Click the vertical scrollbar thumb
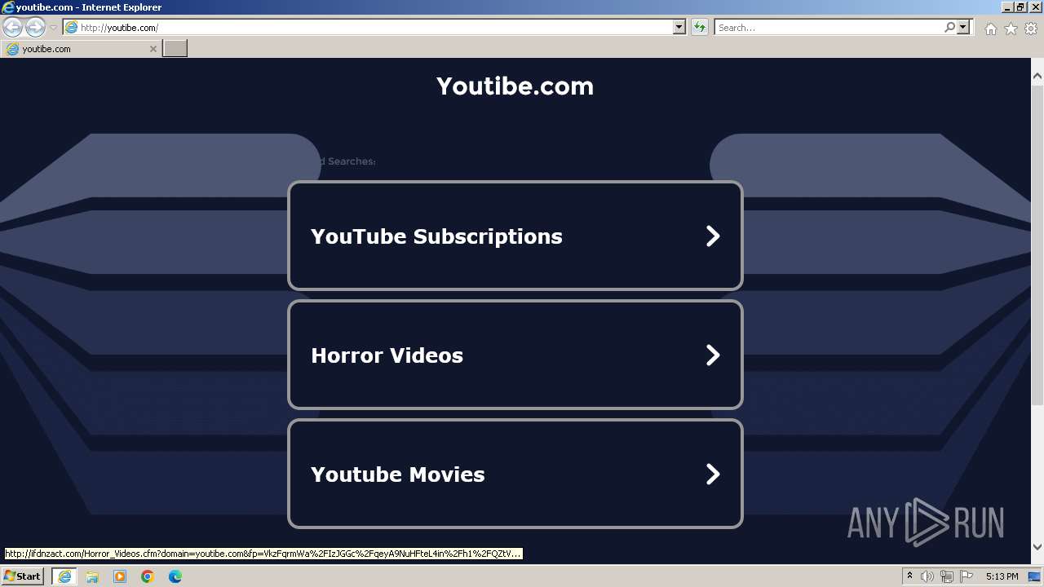 point(1037,245)
